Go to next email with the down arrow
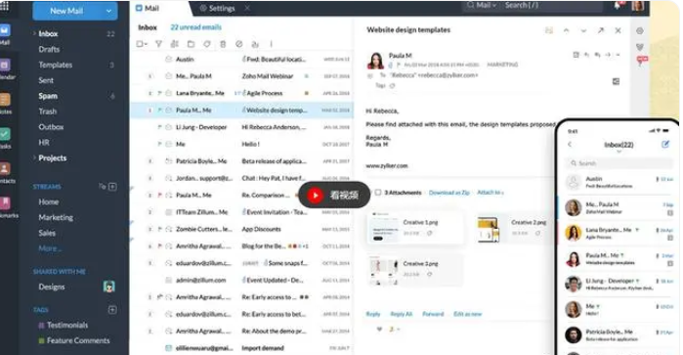The width and height of the screenshot is (683, 355). (583, 30)
